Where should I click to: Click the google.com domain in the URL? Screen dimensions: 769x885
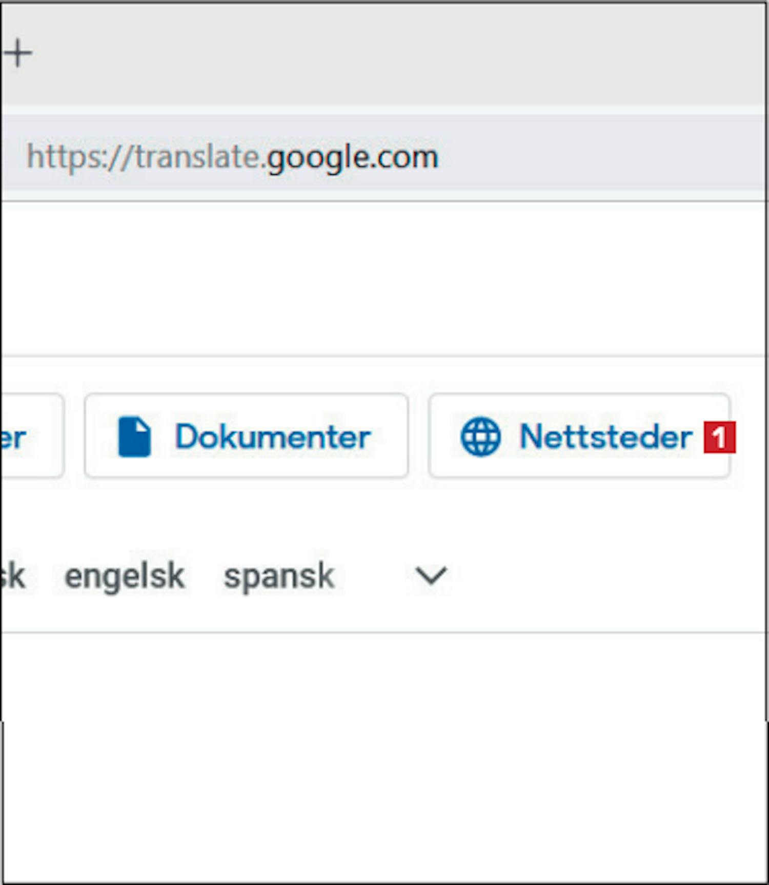click(352, 157)
